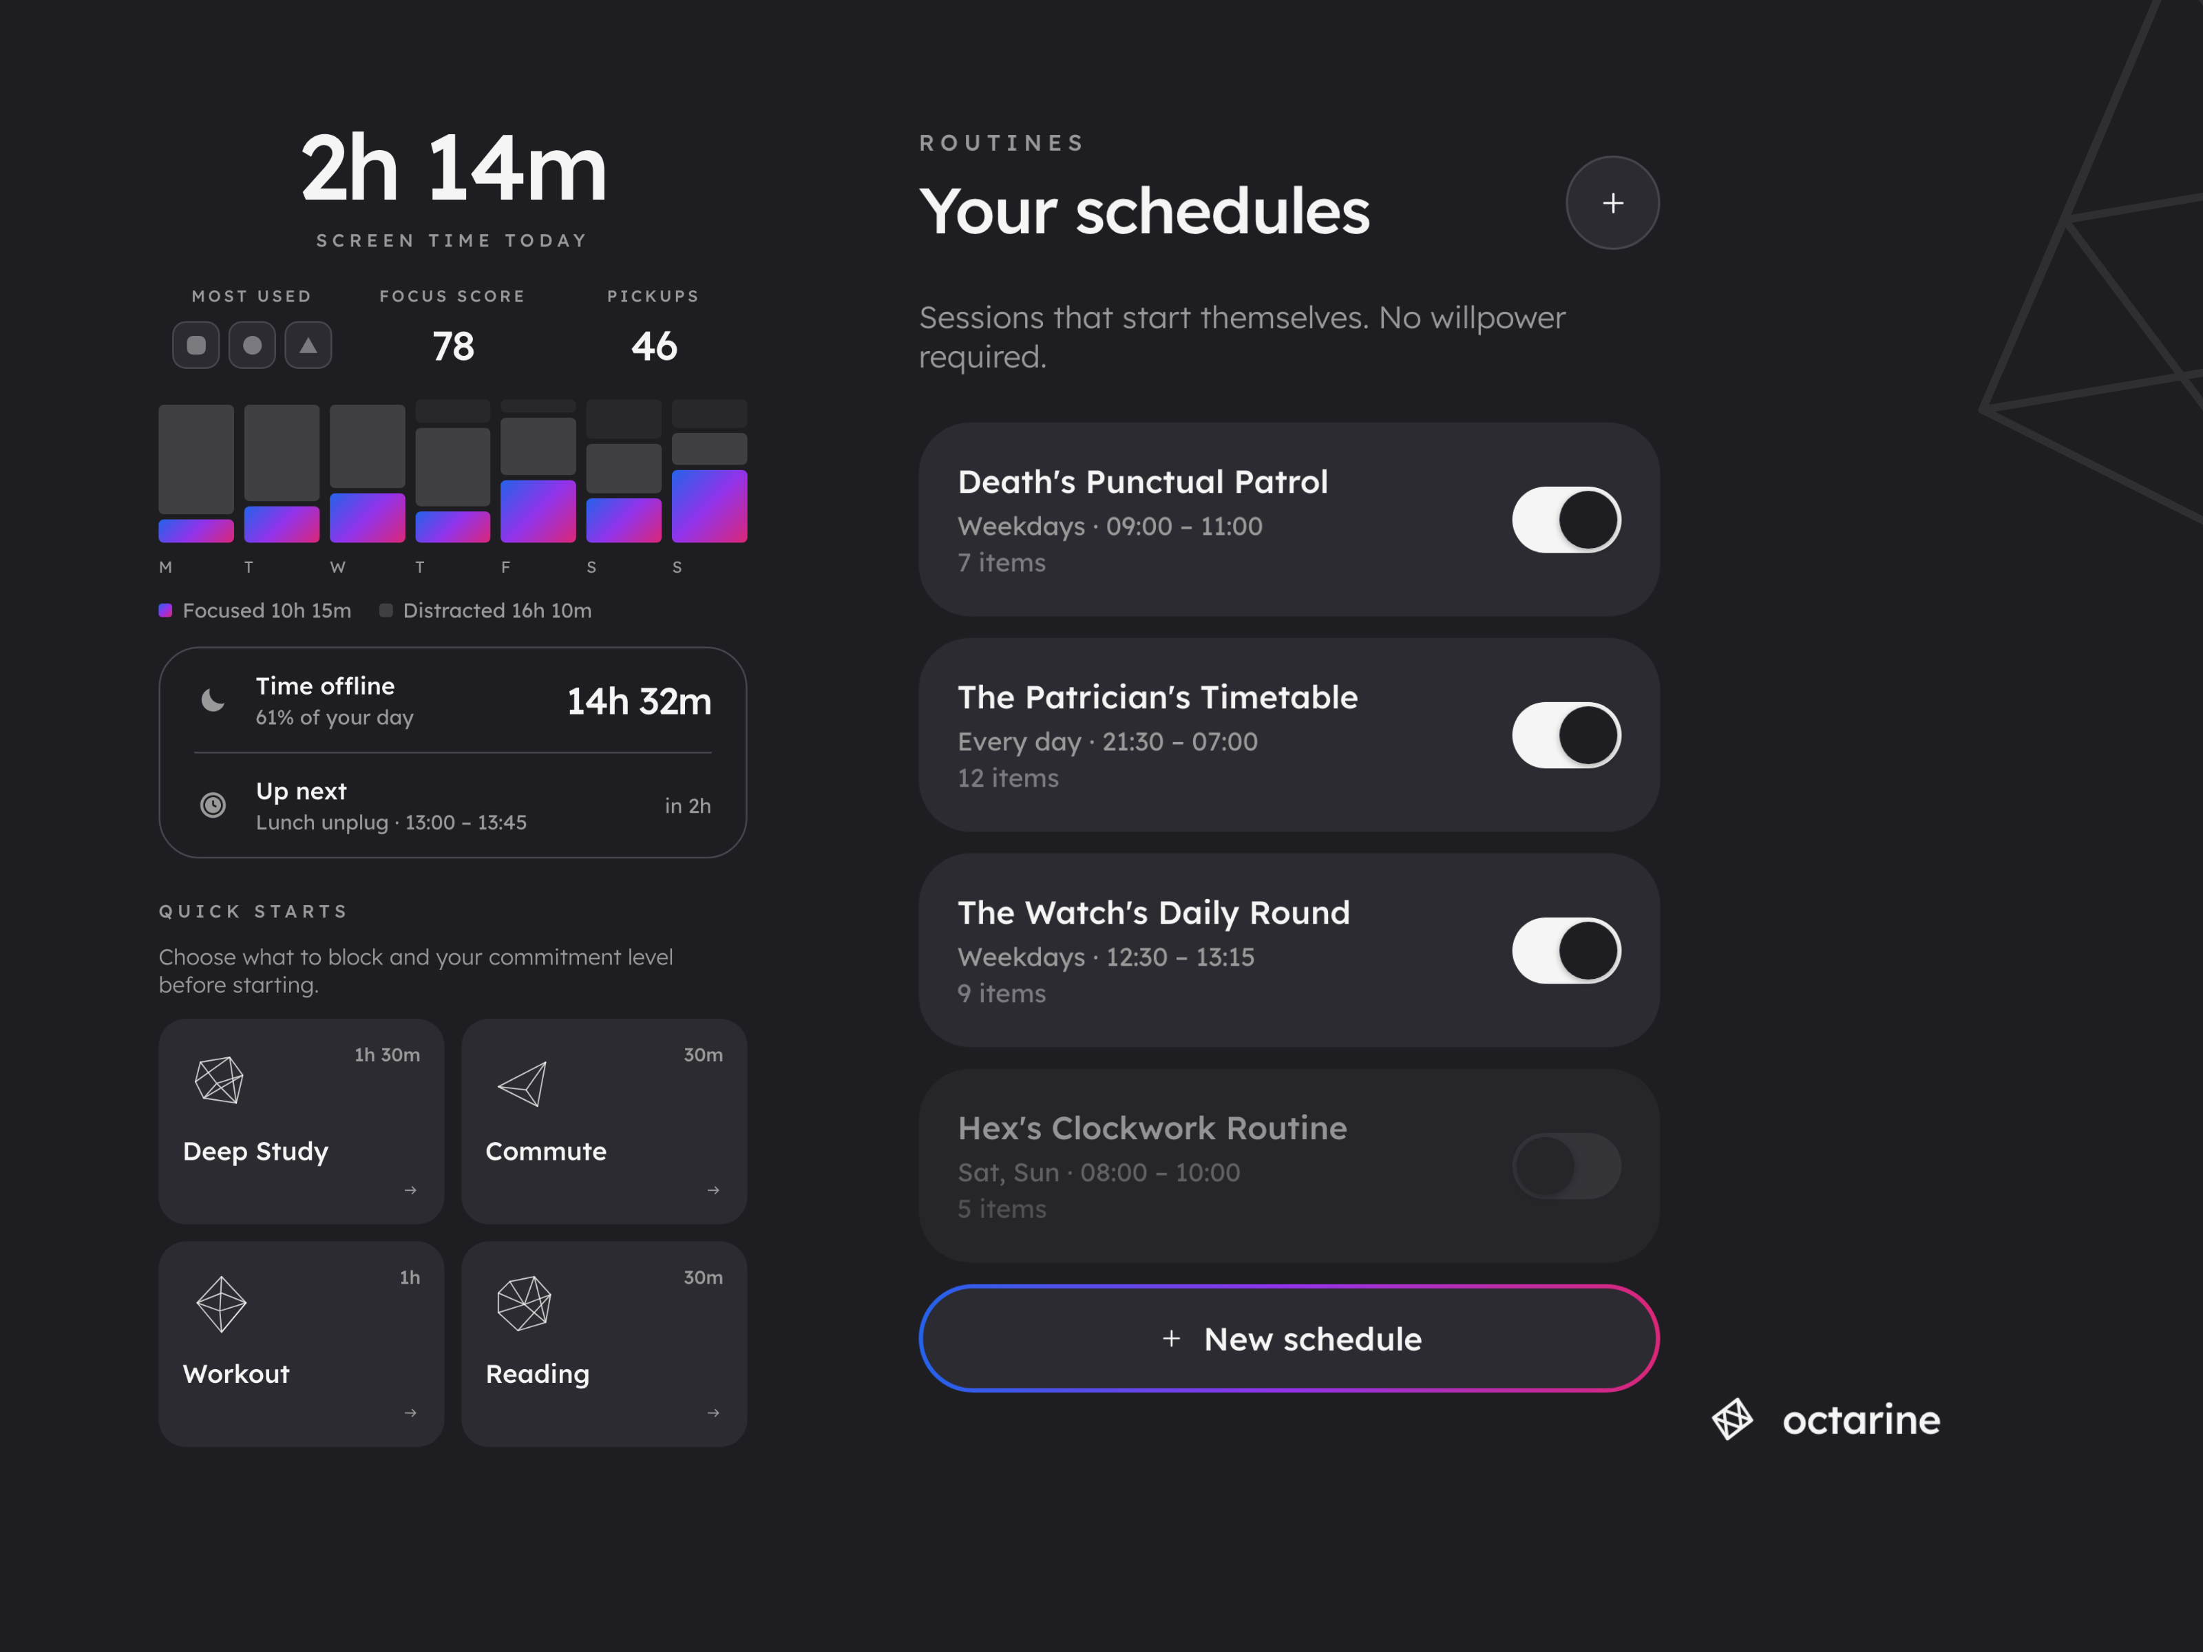Viewport: 2203px width, 1652px height.
Task: Start the Deep Study quick start
Action: 301,1121
